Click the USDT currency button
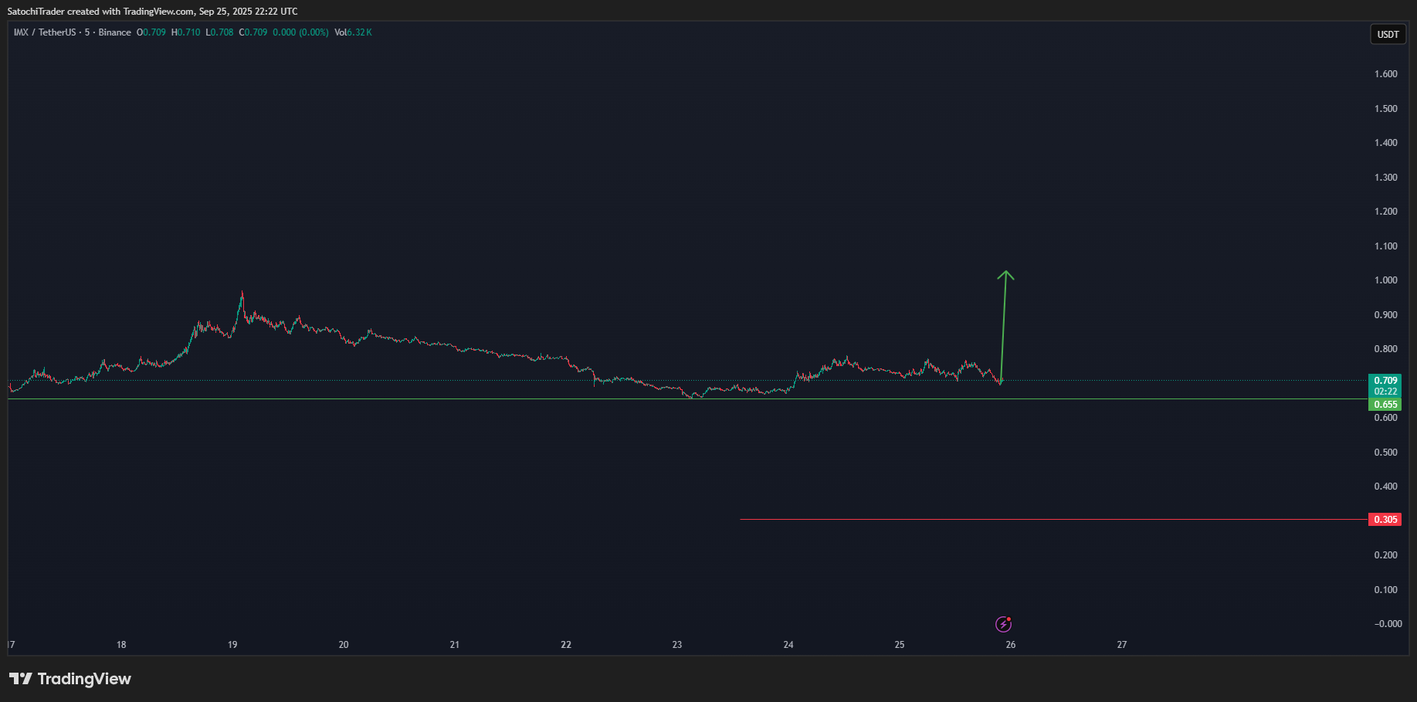Viewport: 1417px width, 702px height. coord(1388,34)
